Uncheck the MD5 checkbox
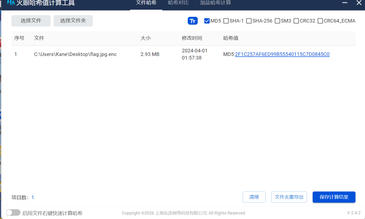This screenshot has width=365, height=219. 207,21
